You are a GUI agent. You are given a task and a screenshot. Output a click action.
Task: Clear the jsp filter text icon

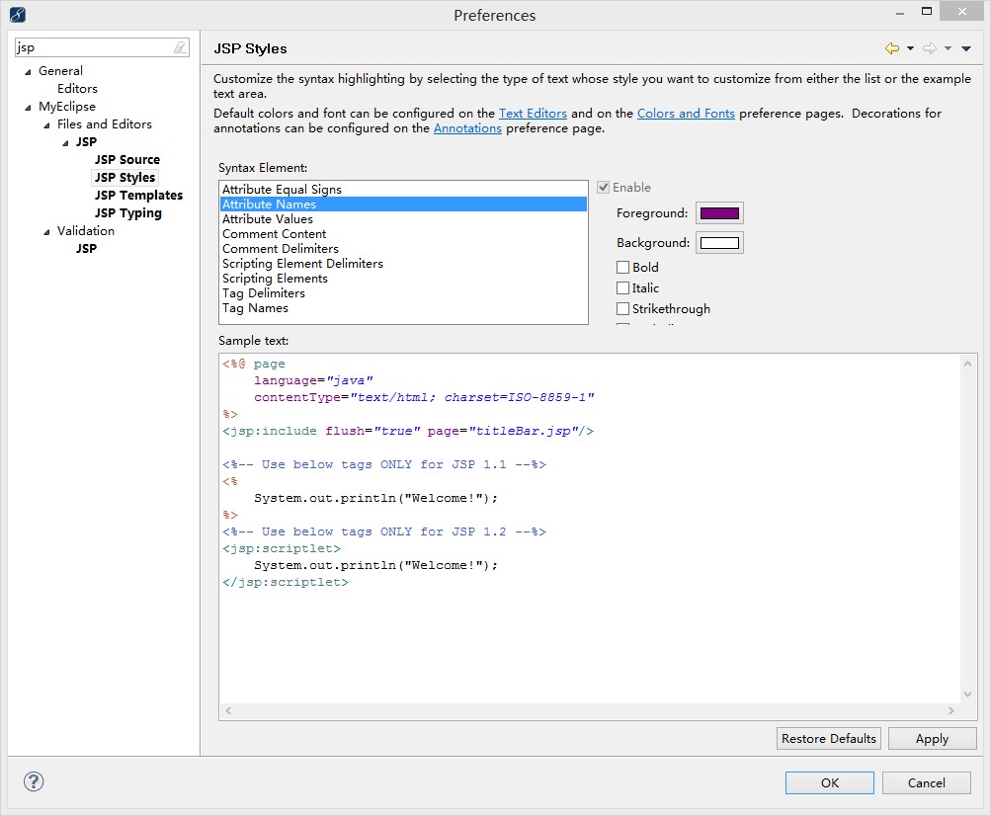point(179,47)
